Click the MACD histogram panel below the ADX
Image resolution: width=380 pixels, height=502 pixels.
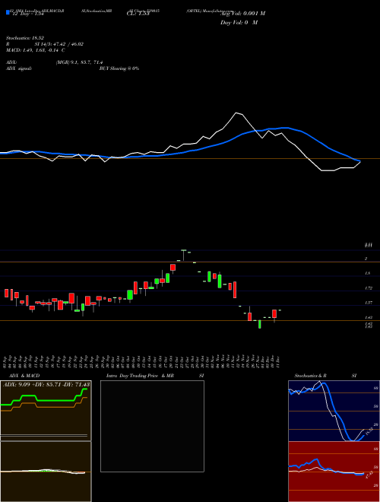click(x=46, y=472)
